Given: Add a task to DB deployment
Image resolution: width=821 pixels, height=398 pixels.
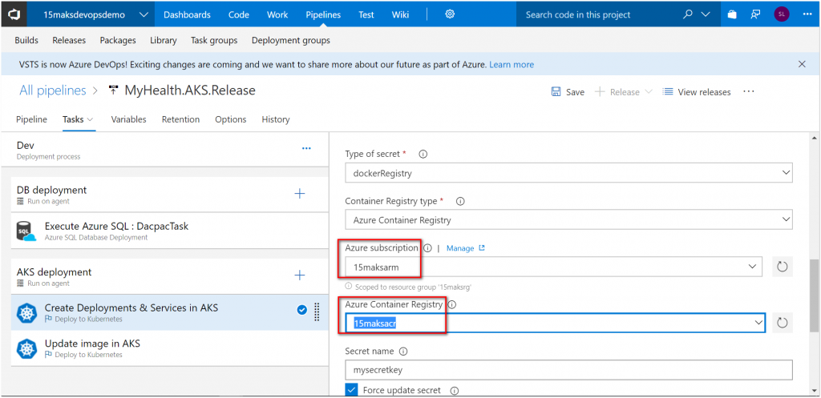Looking at the screenshot, I should (x=300, y=194).
